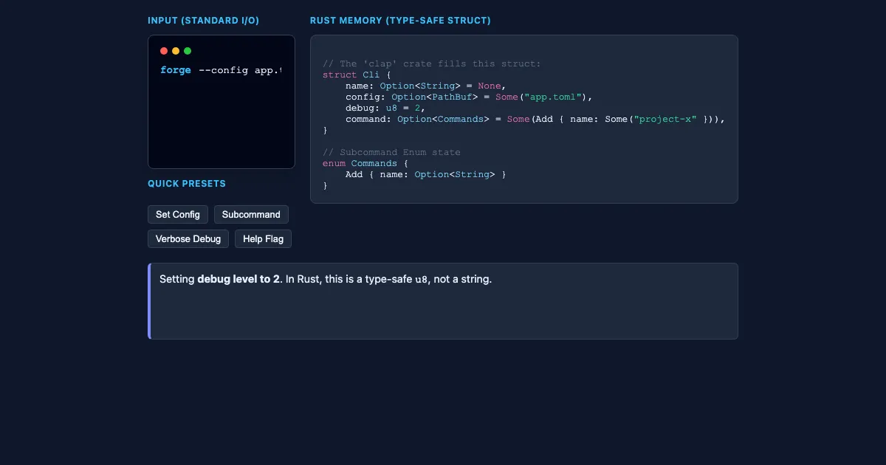The width and height of the screenshot is (886, 465).
Task: Click the "app.toml" value in config line
Action: [554, 97]
